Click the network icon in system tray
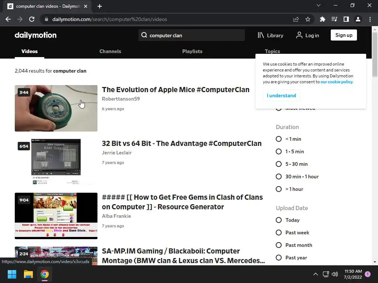The width and height of the screenshot is (378, 283). coord(326,274)
